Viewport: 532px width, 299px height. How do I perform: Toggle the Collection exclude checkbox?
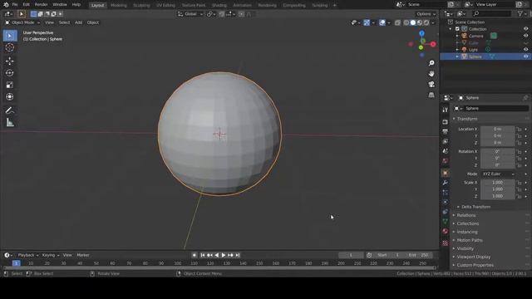coord(457,29)
